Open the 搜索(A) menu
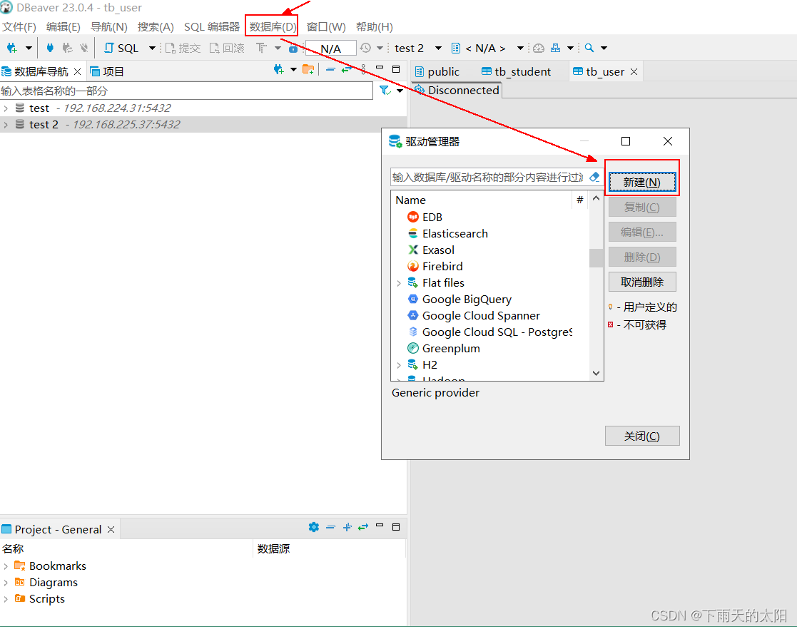Viewport: 797px width, 629px height. pyautogui.click(x=156, y=27)
